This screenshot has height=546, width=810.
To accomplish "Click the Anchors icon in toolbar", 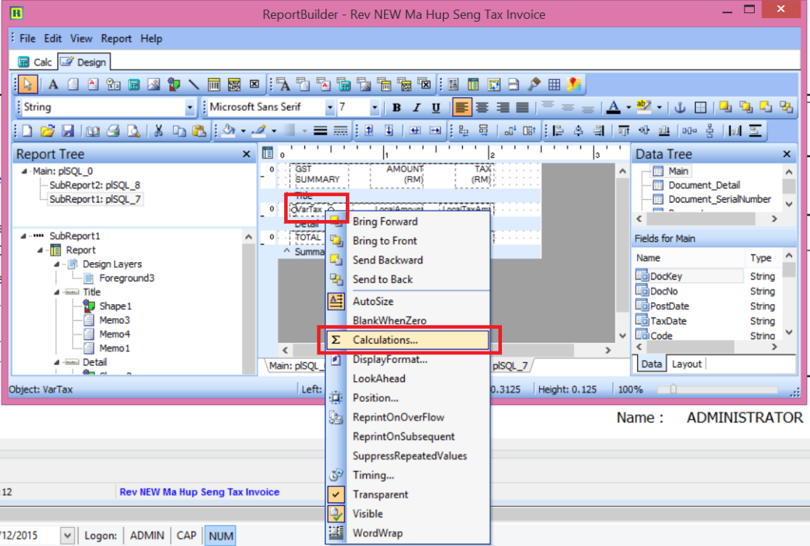I will tap(681, 108).
